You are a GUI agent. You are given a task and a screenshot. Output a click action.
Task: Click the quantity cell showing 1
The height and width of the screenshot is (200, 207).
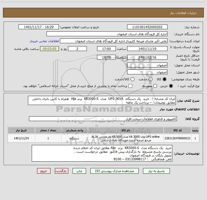pyautogui.click(x=48, y=138)
